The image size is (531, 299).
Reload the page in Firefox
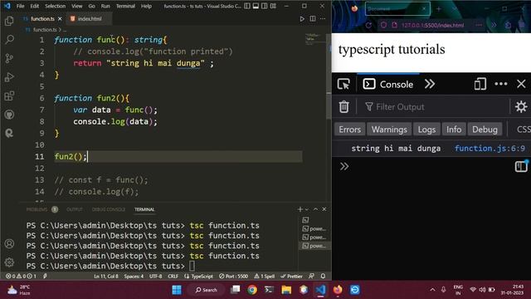coord(368,25)
